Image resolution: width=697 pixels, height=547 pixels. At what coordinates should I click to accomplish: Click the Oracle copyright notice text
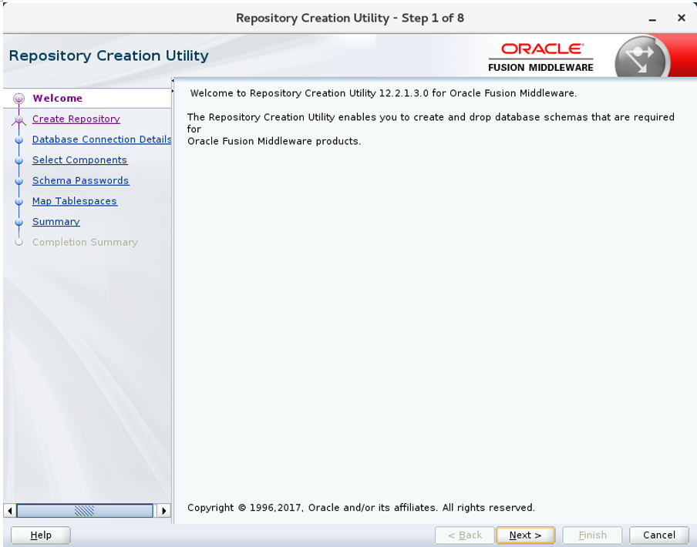coord(361,508)
